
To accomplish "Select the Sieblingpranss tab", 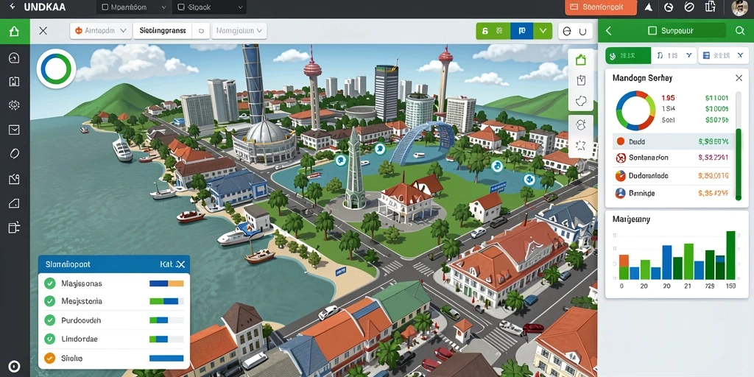I will [x=163, y=31].
